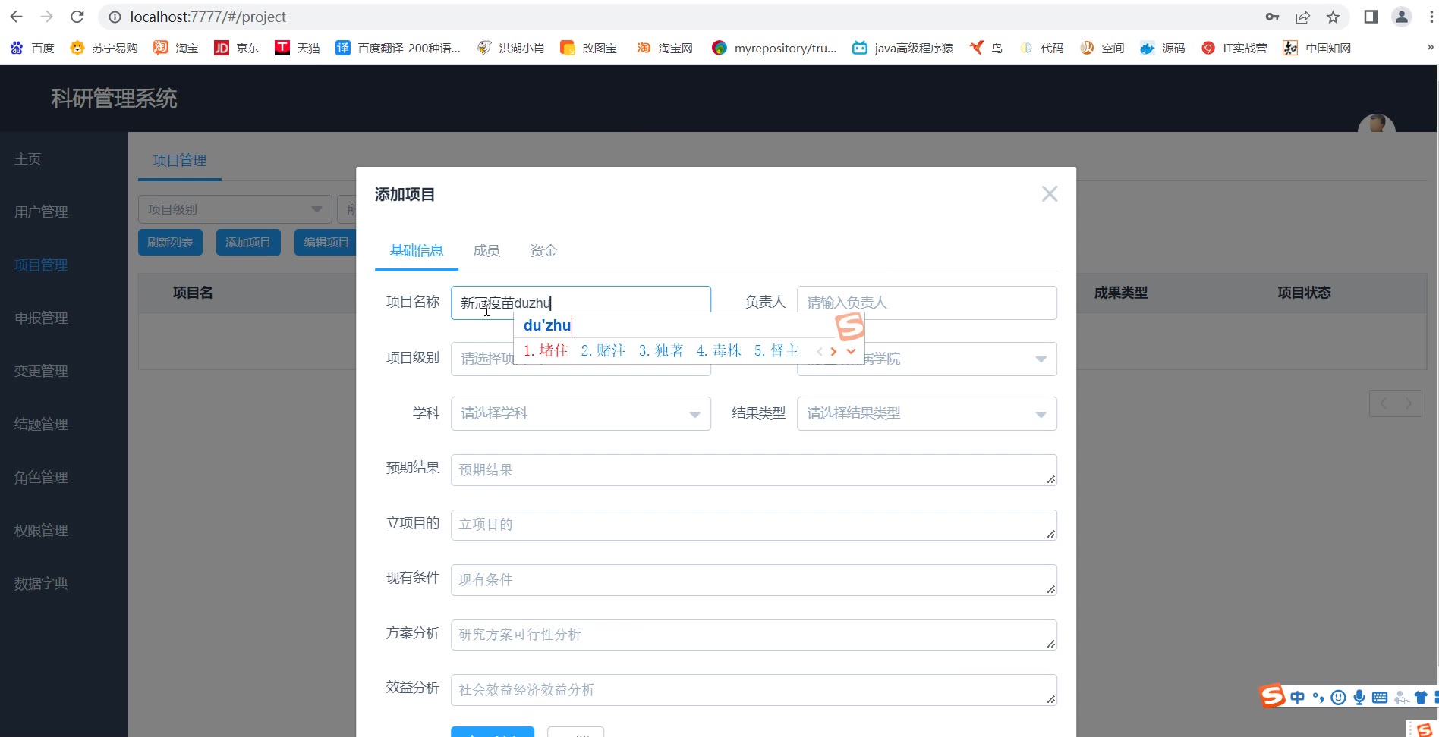Bookmark this page with star icon

(x=1333, y=17)
